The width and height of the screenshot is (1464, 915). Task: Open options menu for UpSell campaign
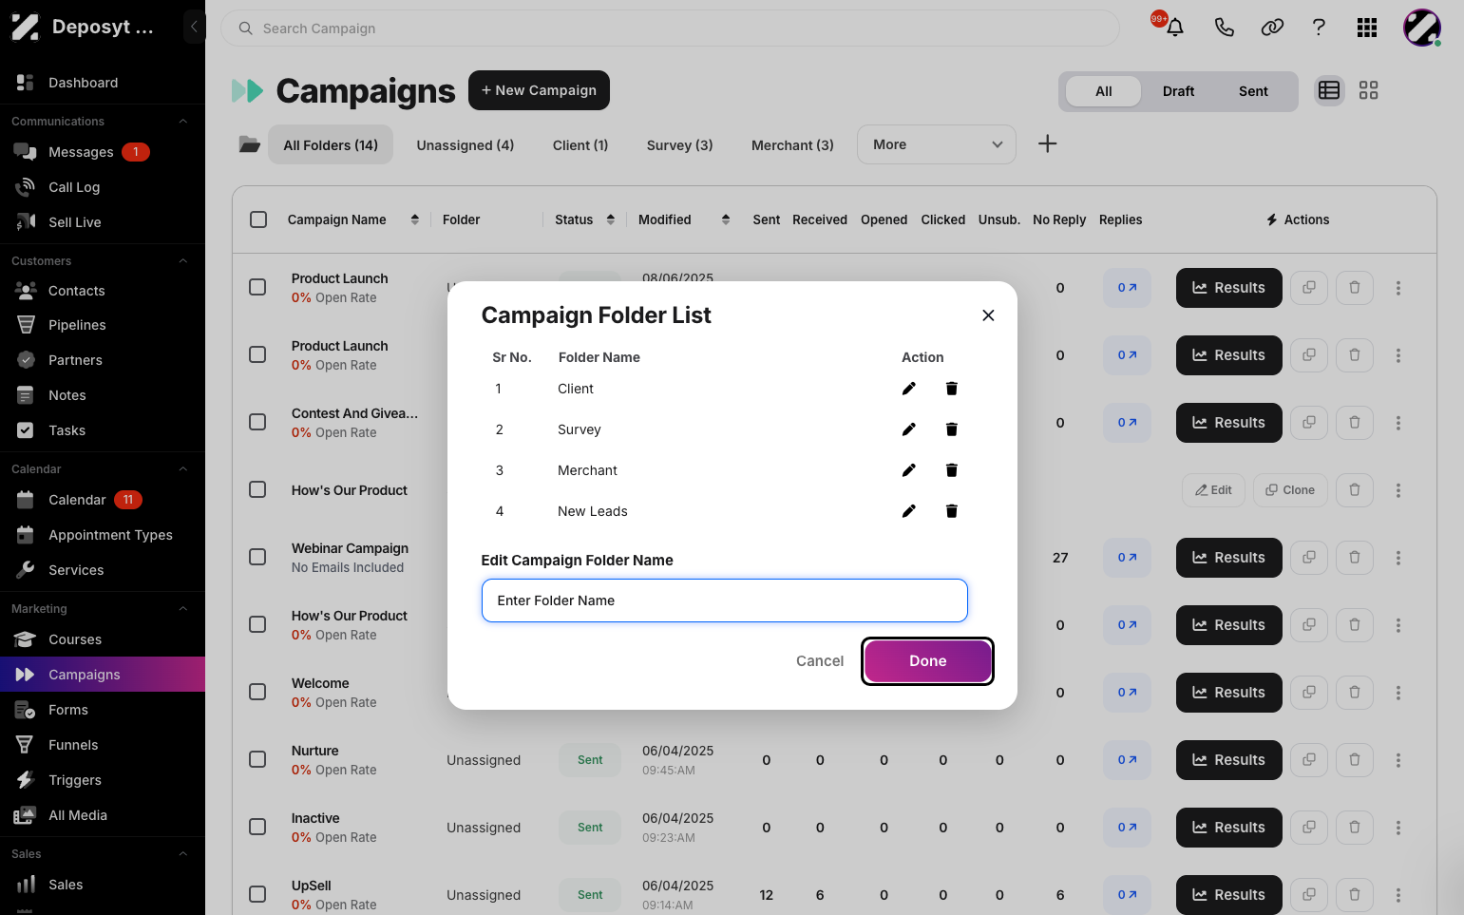[1397, 895]
